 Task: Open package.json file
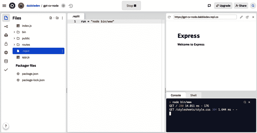[x=39, y=74]
